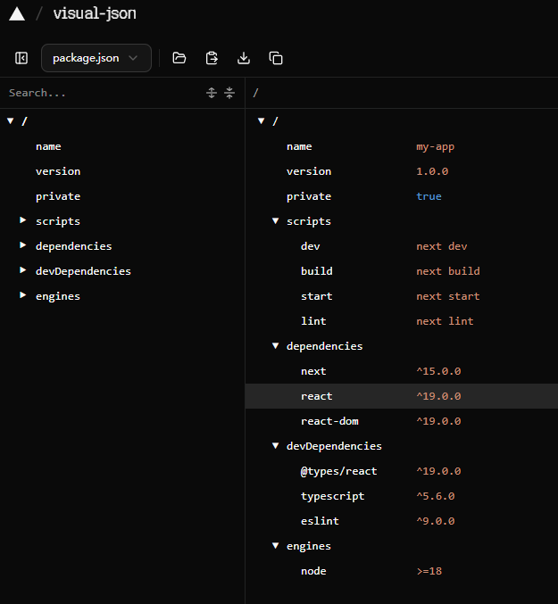Screen dimensions: 558x604
Task: Click the ^5.6.0 typescript value
Action: [x=436, y=496]
